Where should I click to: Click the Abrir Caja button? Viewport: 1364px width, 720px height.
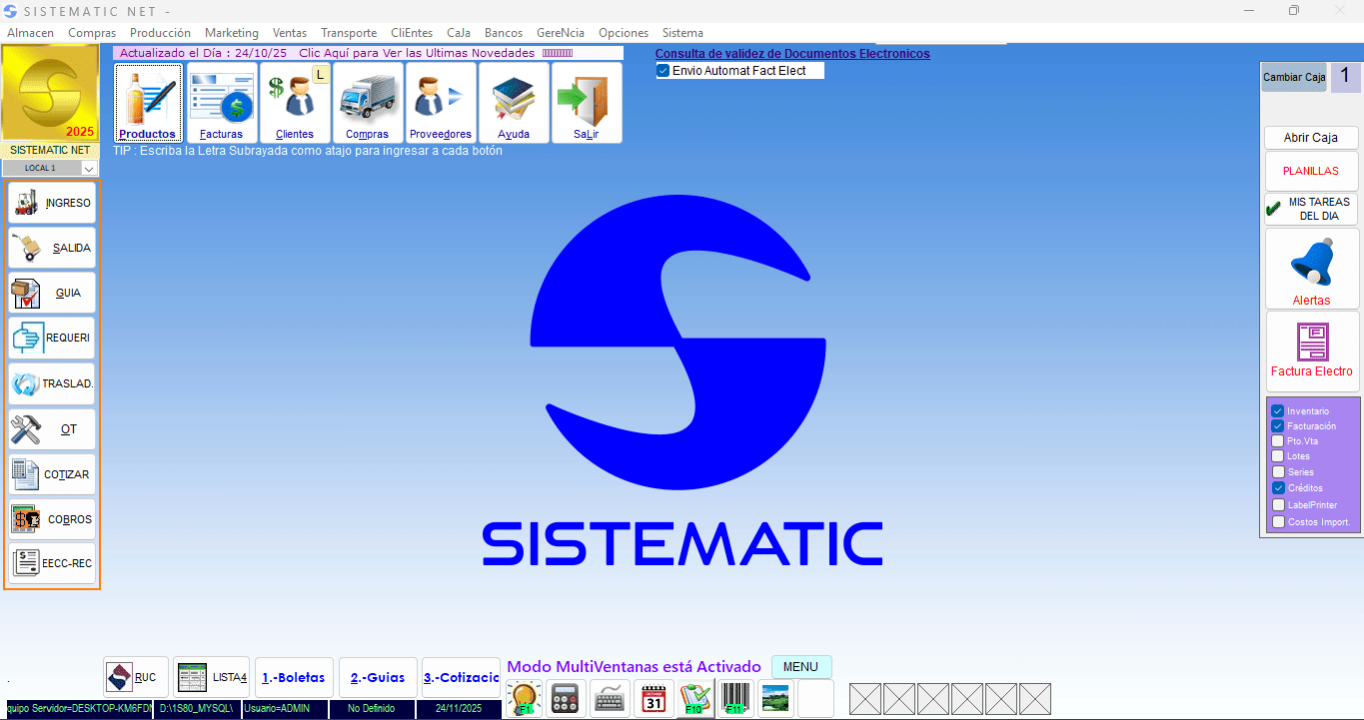[1311, 137]
